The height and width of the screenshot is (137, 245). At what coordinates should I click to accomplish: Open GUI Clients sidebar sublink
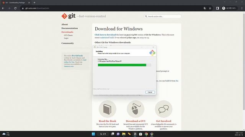(x=68, y=35)
